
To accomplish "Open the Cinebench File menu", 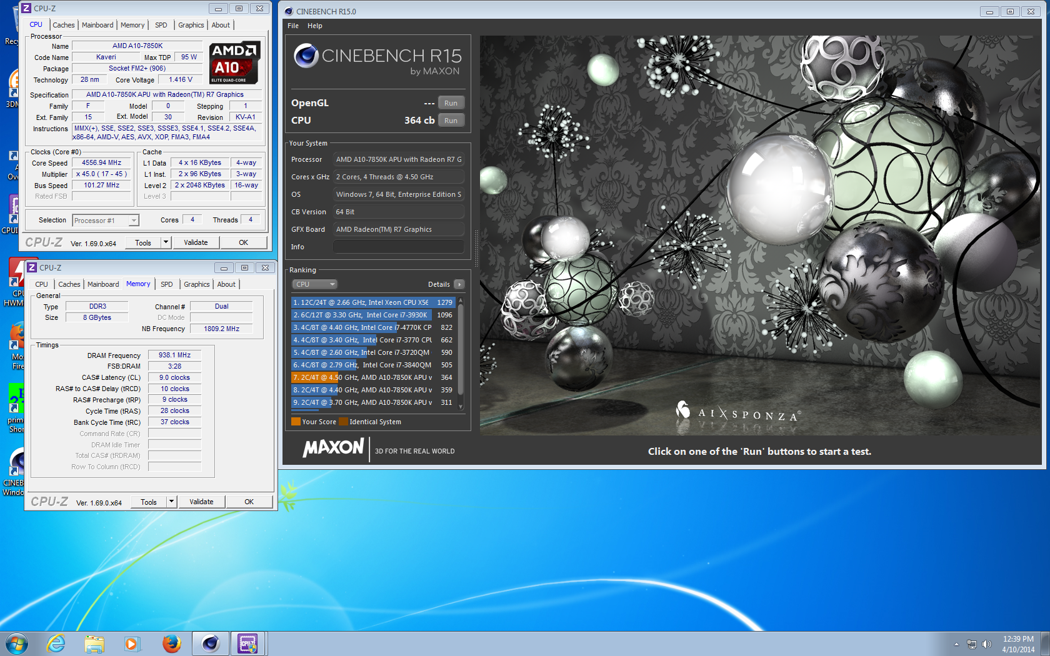I will click(x=293, y=26).
